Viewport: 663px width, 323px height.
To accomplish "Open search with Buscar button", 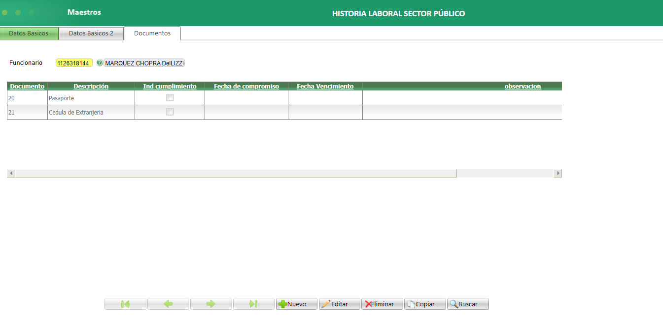I will (468, 304).
